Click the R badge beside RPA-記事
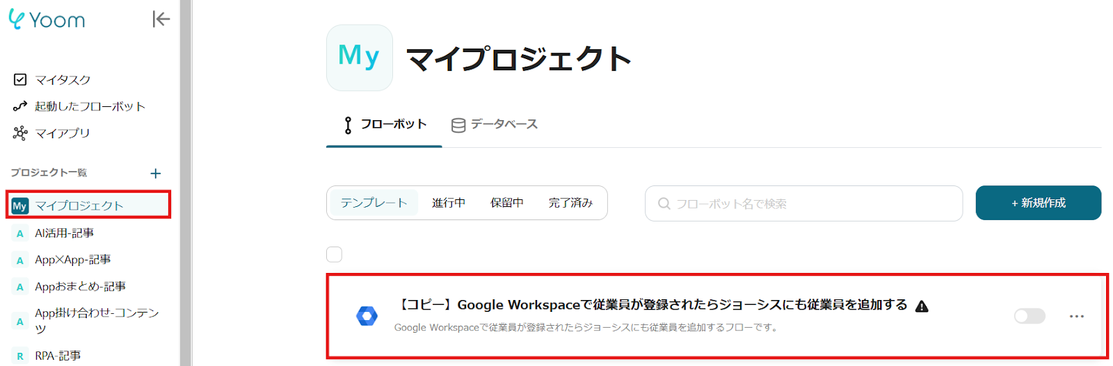 pyautogui.click(x=20, y=356)
